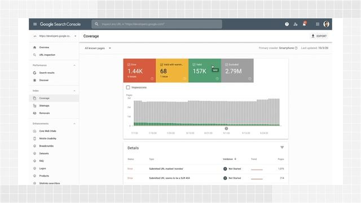The width and height of the screenshot is (361, 203).
Task: Click the Type column header
Action: [x=152, y=159]
